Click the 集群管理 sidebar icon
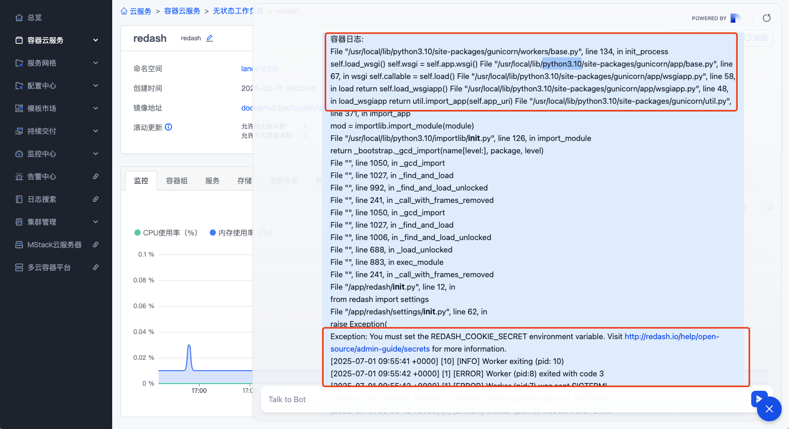This screenshot has width=789, height=429. pyautogui.click(x=19, y=222)
